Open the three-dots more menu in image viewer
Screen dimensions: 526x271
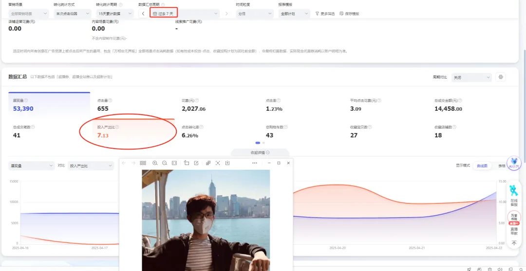point(255,163)
